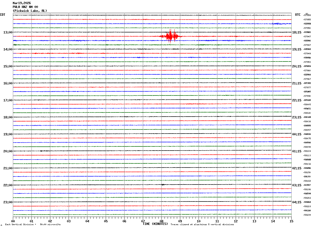This screenshot has width=312, height=228.
Task: Click the "18:00" CDT hour label
Action: point(8,117)
